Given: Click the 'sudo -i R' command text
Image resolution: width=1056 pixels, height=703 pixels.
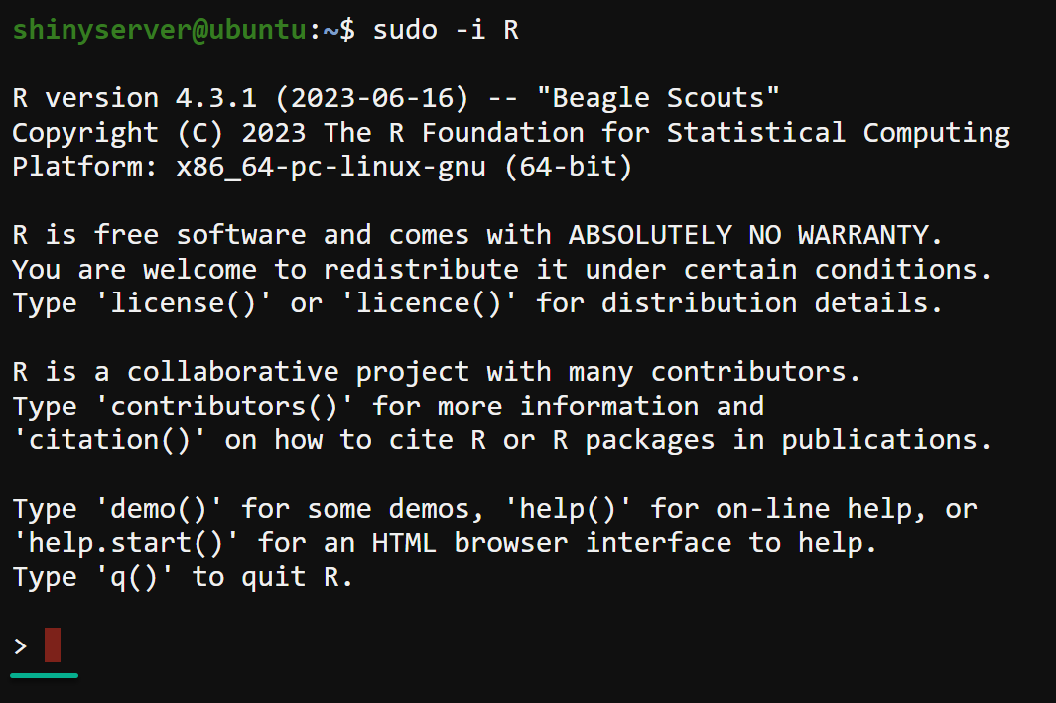Looking at the screenshot, I should point(446,30).
